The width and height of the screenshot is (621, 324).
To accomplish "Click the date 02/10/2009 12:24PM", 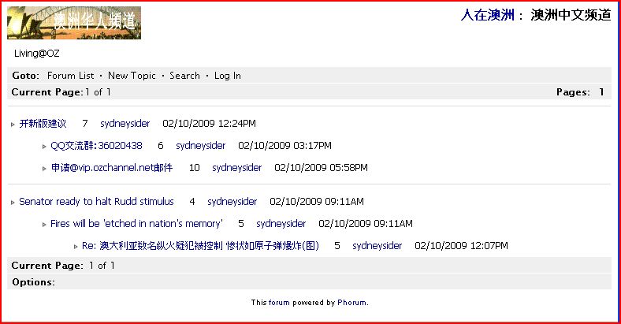I will (209, 124).
